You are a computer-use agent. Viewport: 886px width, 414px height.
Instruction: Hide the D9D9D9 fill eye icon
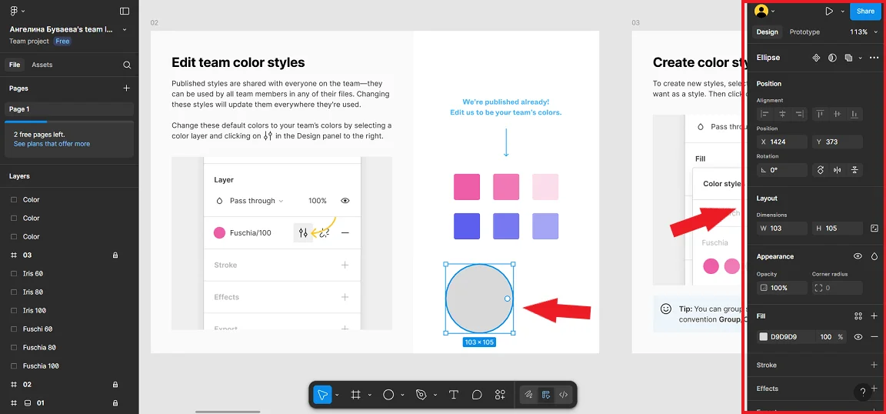point(858,336)
